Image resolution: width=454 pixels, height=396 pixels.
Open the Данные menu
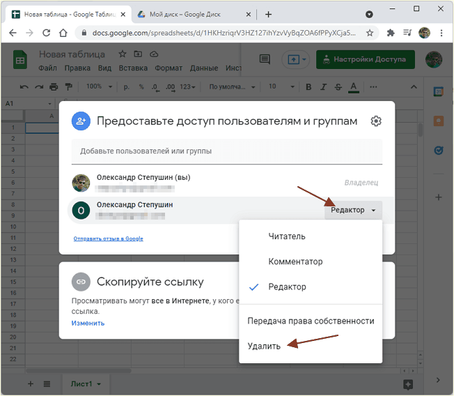[x=204, y=68]
